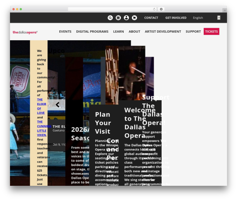This screenshot has height=200, width=237.
Task: Open the LEARN menu
Action: pos(118,32)
